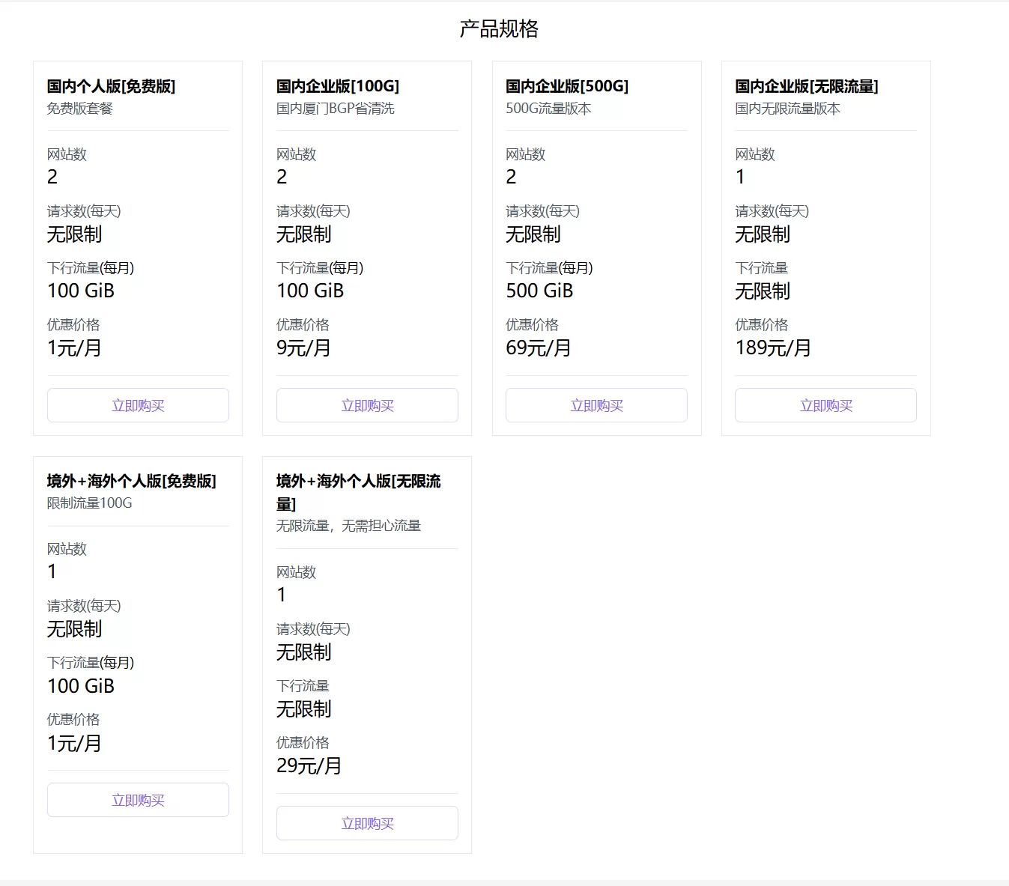Click the 国内企业版[500G] title

click(567, 86)
